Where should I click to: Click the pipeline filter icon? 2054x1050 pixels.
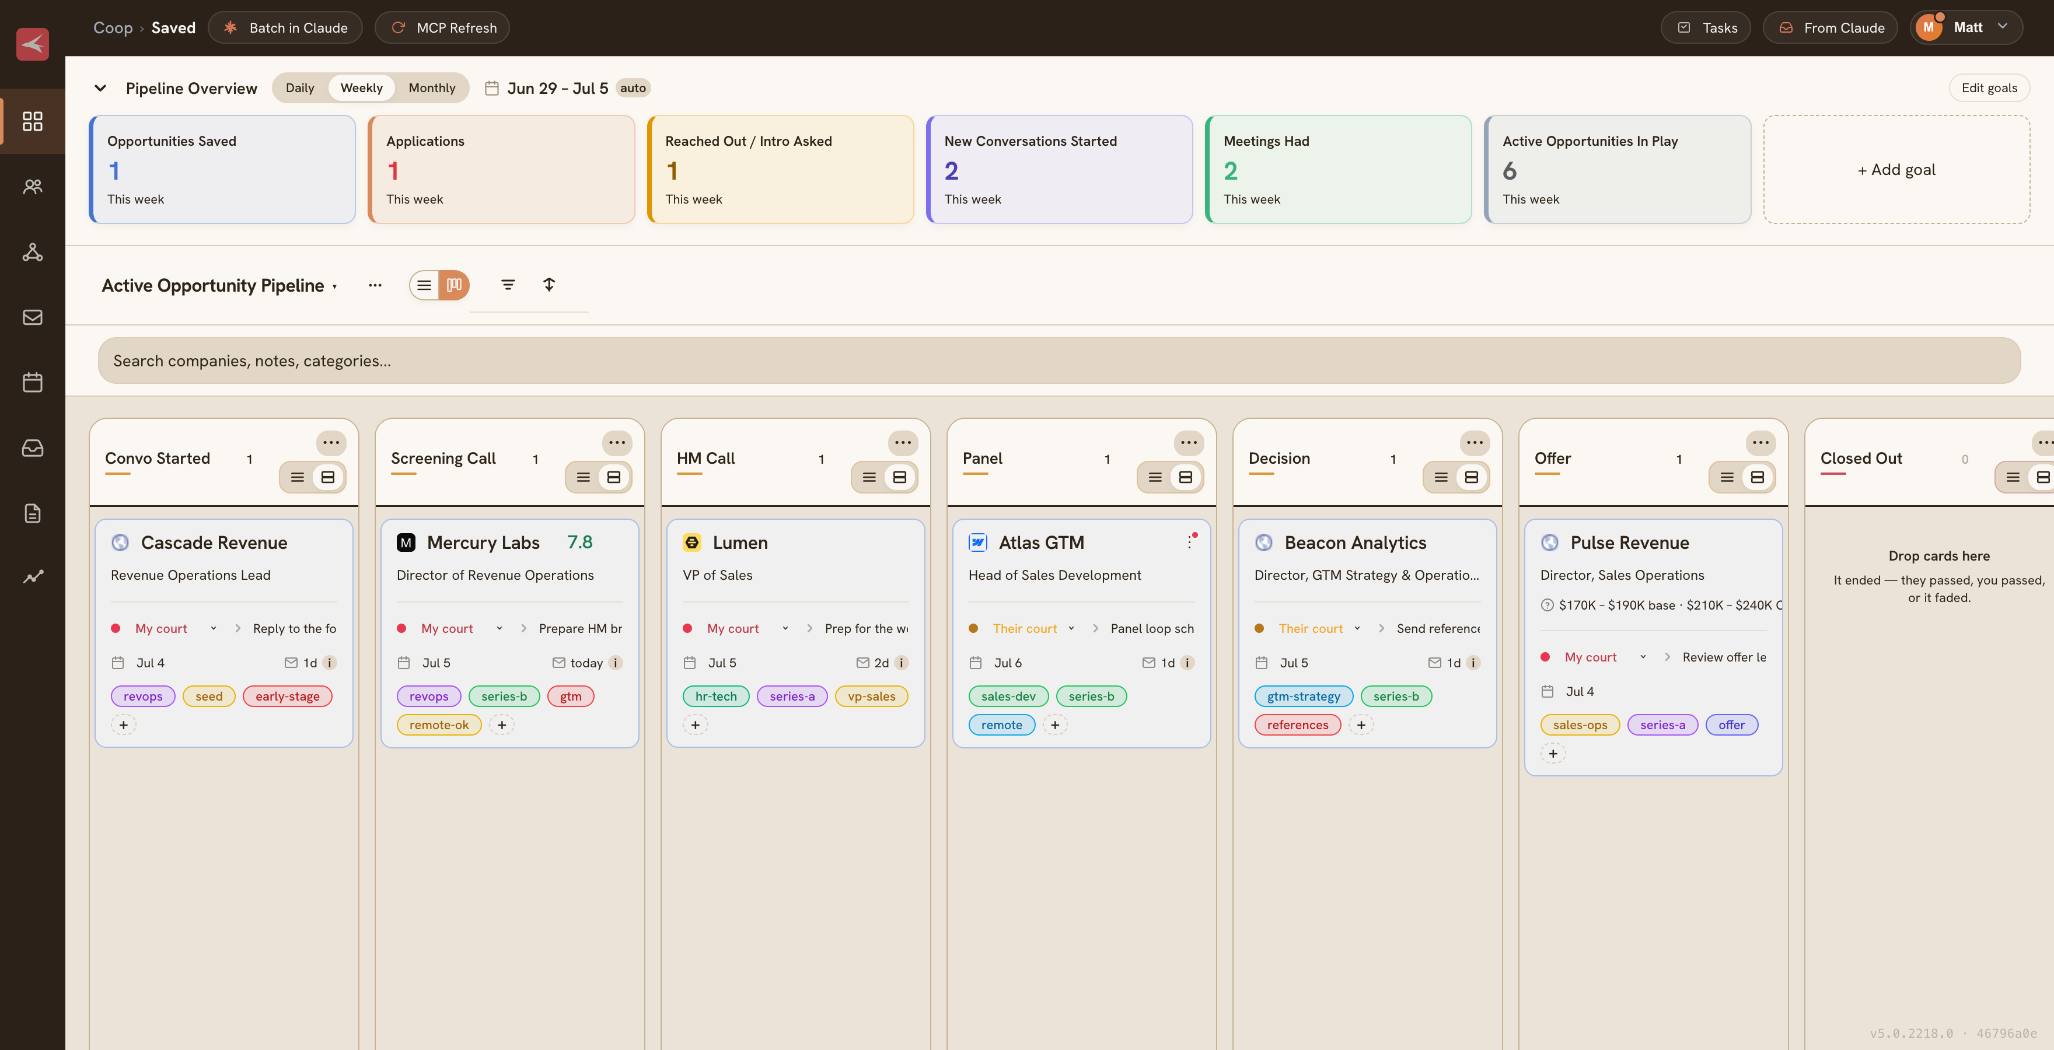coord(508,285)
